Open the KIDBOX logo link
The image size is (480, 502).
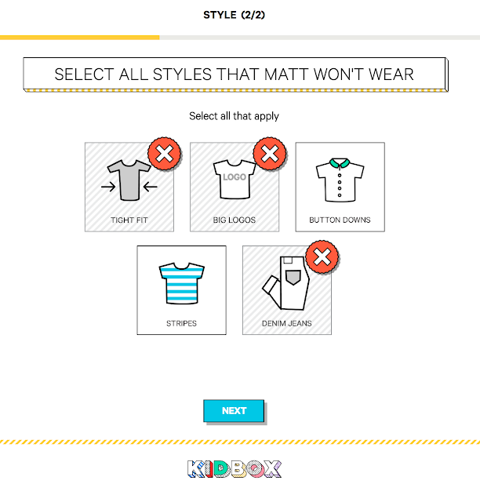[235, 469]
